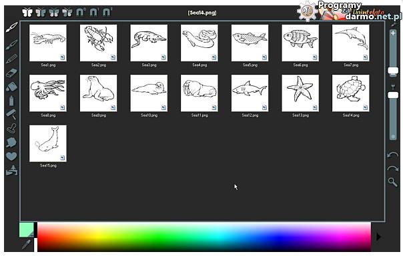
Task: Open the magnifier zoom tool
Action: (x=393, y=182)
